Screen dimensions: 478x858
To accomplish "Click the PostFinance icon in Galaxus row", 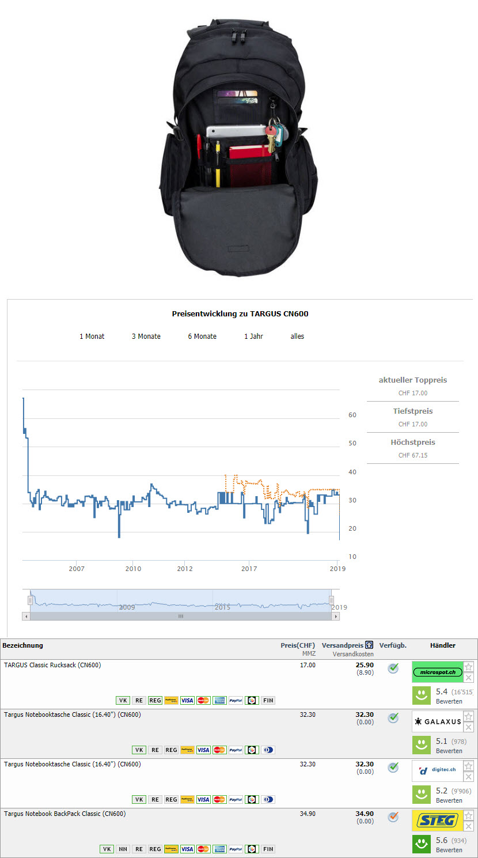I will tap(187, 750).
